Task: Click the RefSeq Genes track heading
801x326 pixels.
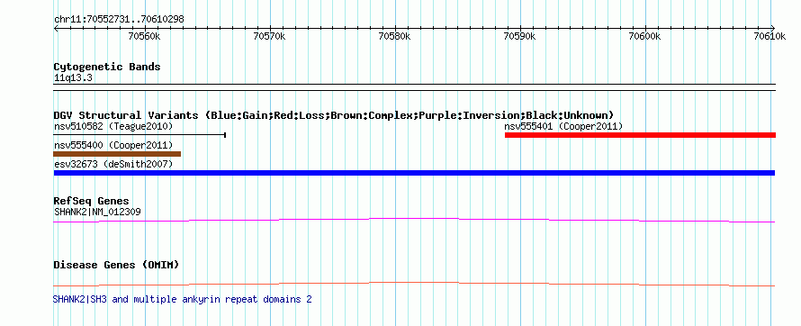Action: pyautogui.click(x=92, y=201)
